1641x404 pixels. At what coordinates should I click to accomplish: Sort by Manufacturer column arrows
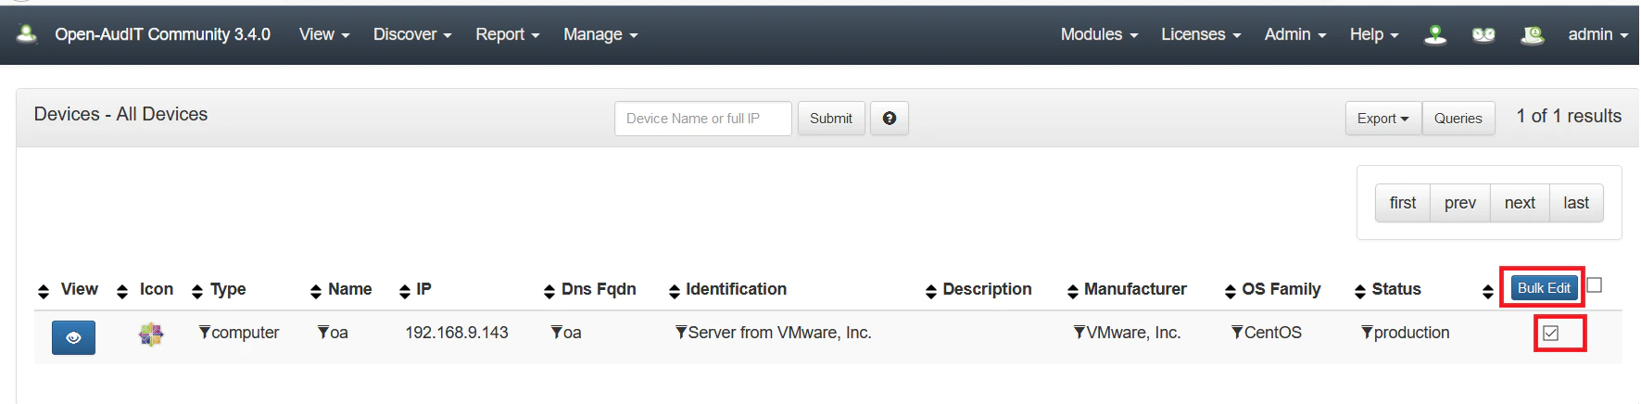(x=1073, y=292)
